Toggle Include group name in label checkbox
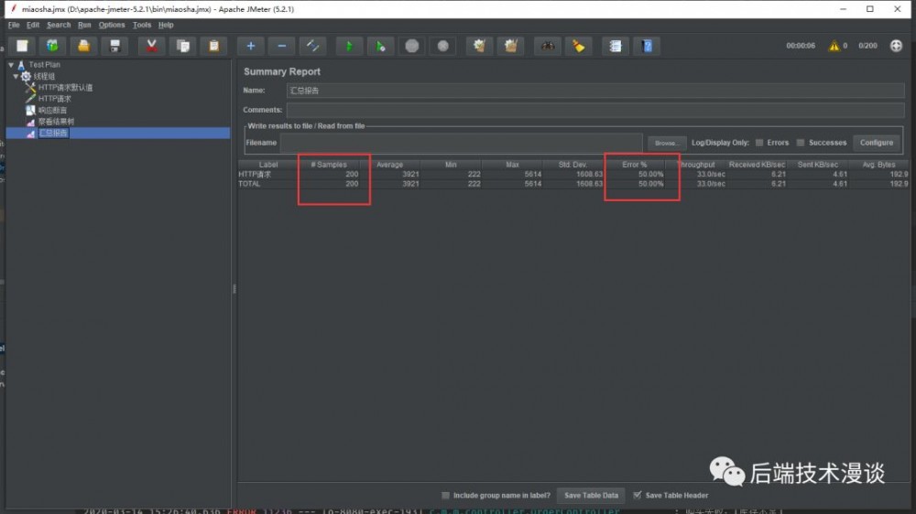Screen dimensions: 916x514 pos(446,496)
